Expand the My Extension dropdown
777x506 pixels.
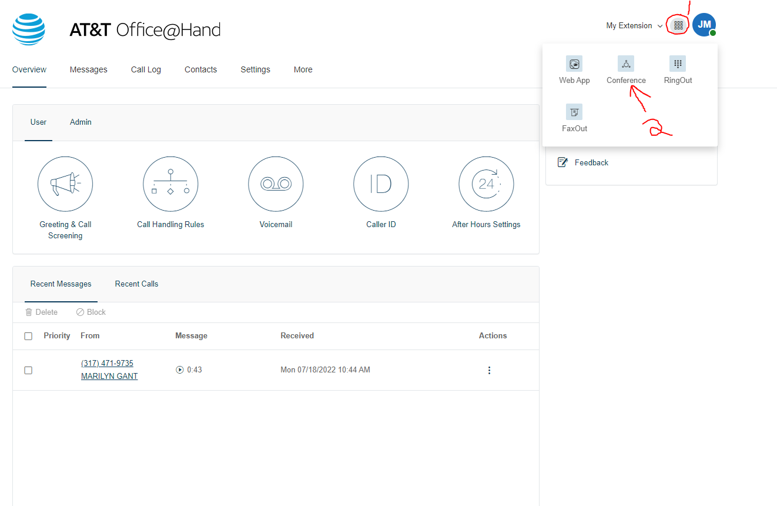634,26
